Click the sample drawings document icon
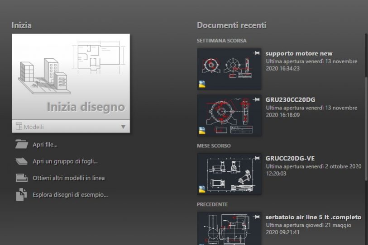This screenshot has width=368, height=245. click(21, 195)
